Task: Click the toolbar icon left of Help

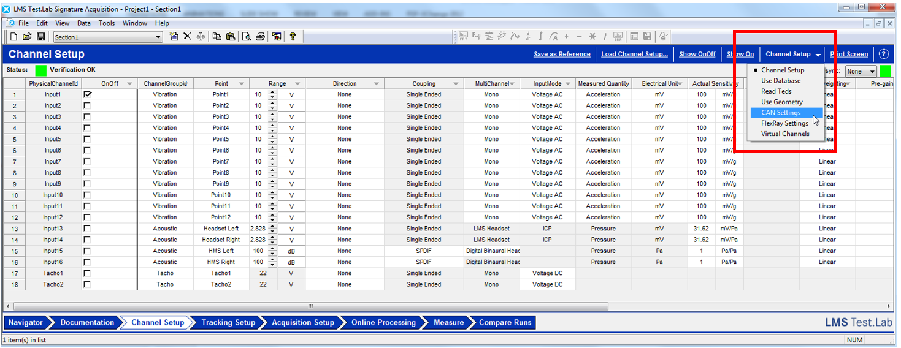Action: (x=277, y=37)
